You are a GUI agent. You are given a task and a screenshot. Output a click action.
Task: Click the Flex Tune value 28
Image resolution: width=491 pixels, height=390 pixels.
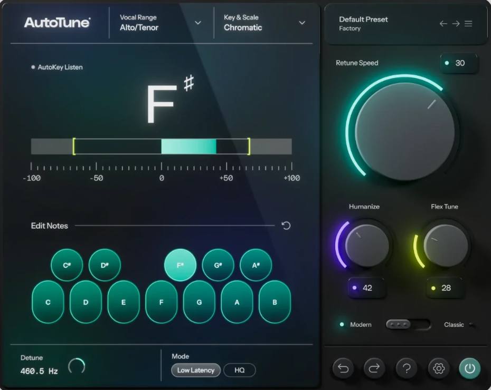(x=445, y=288)
